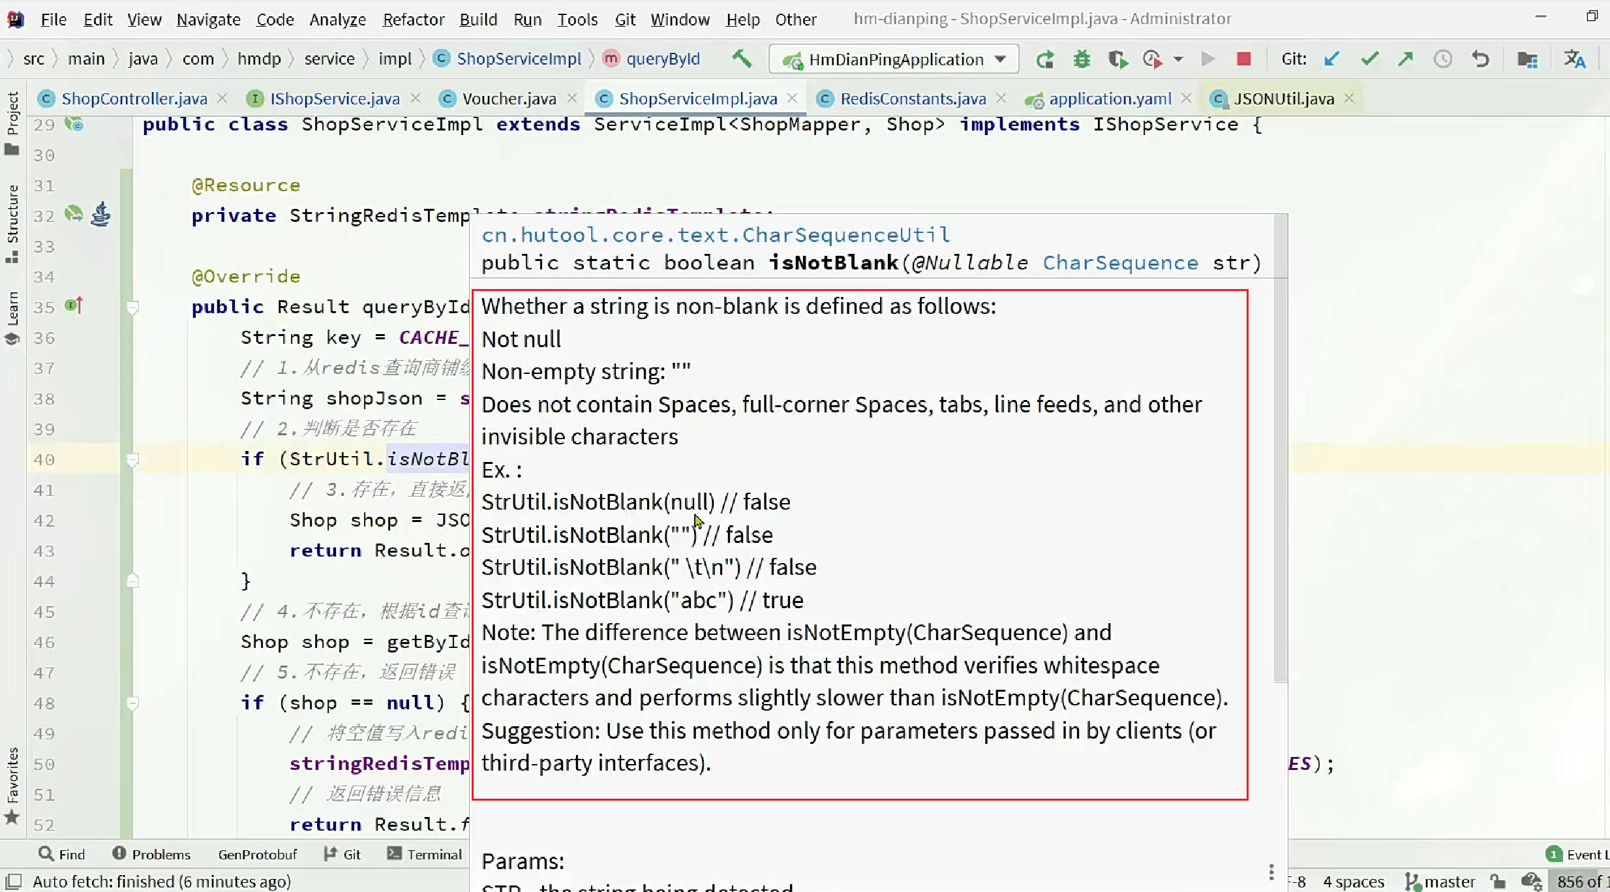The height and width of the screenshot is (892, 1610).
Task: Open the Refactor menu
Action: pos(413,20)
